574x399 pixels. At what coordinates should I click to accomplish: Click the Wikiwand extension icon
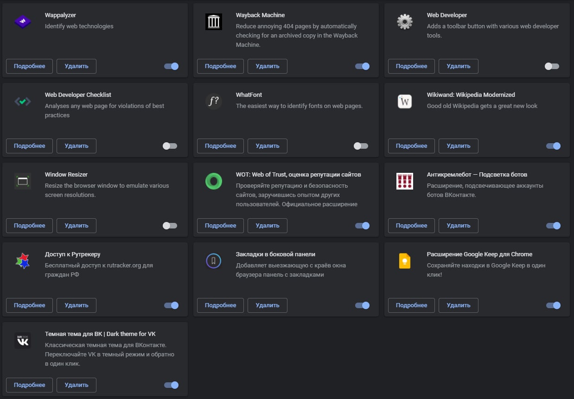coord(405,101)
